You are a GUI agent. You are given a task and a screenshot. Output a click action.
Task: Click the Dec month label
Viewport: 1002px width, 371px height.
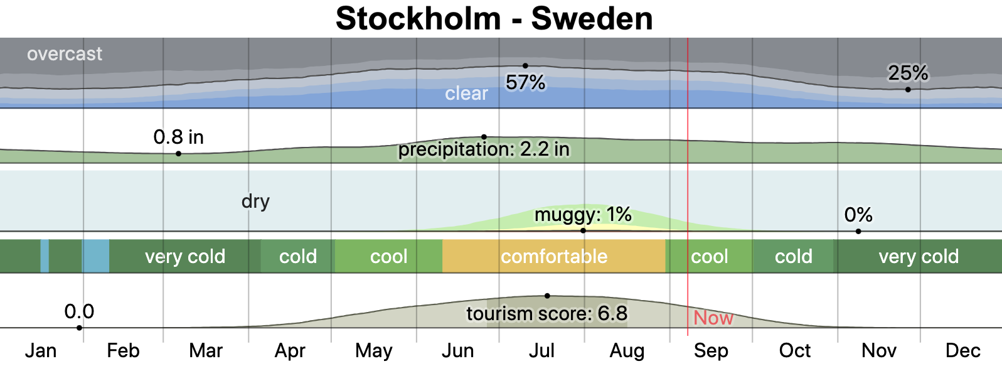pos(962,350)
